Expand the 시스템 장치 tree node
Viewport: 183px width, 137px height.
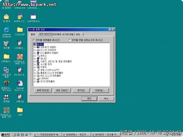(35, 64)
